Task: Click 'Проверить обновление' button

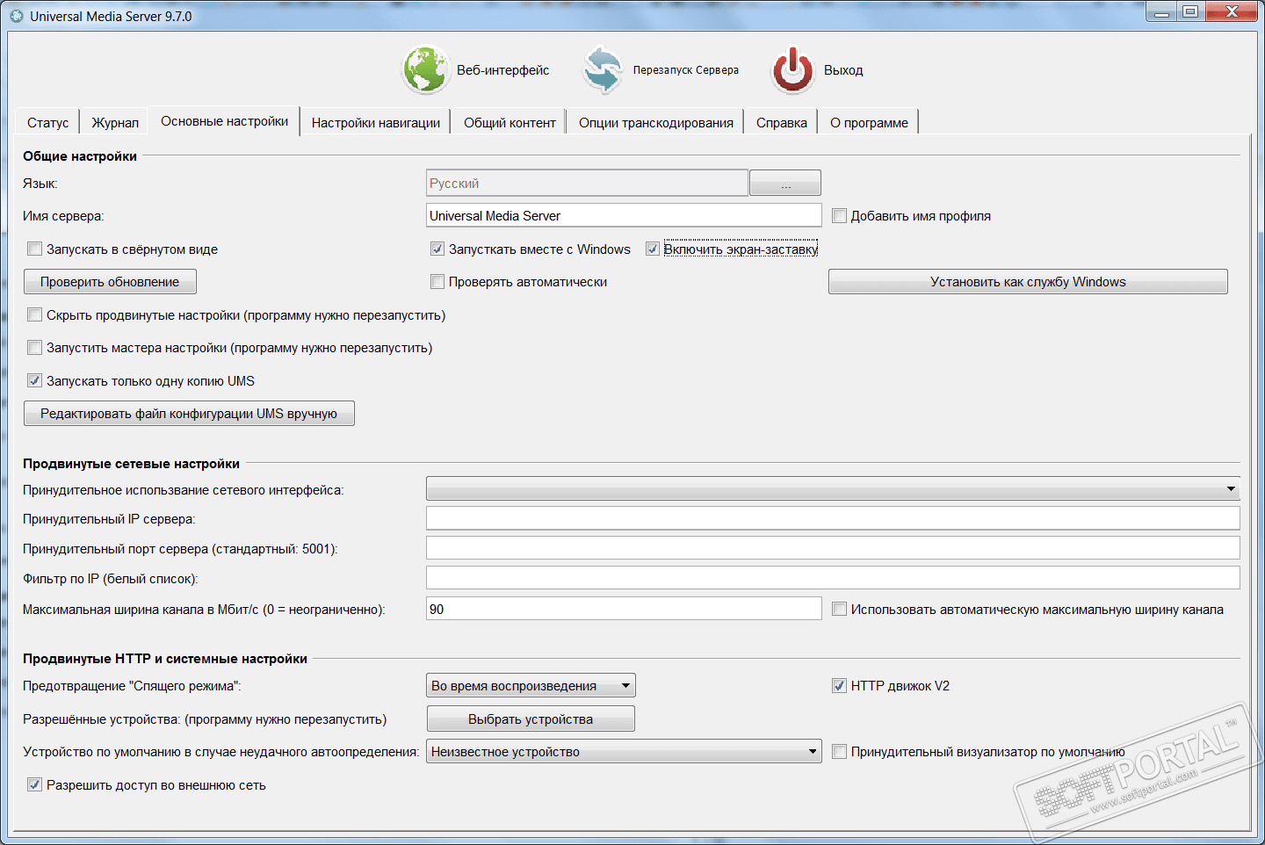Action: click(x=110, y=282)
